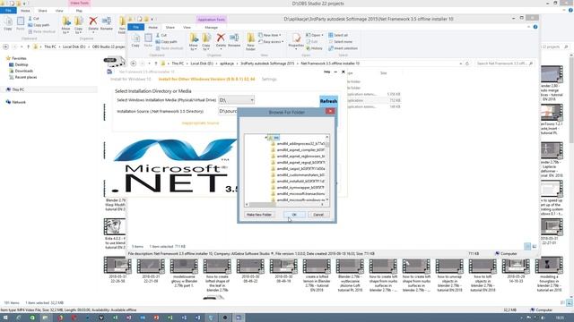Viewport: 574px width, 322px height.
Task: Click refresh icon beside front Explorer address bar
Action: pos(467,64)
